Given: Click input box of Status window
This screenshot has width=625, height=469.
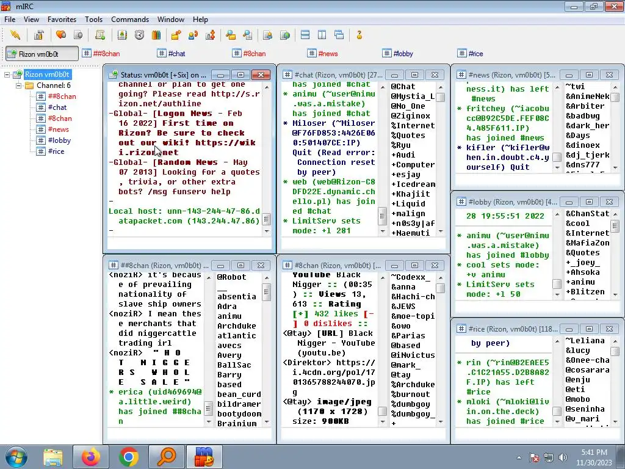Looking at the screenshot, I should 189,243.
